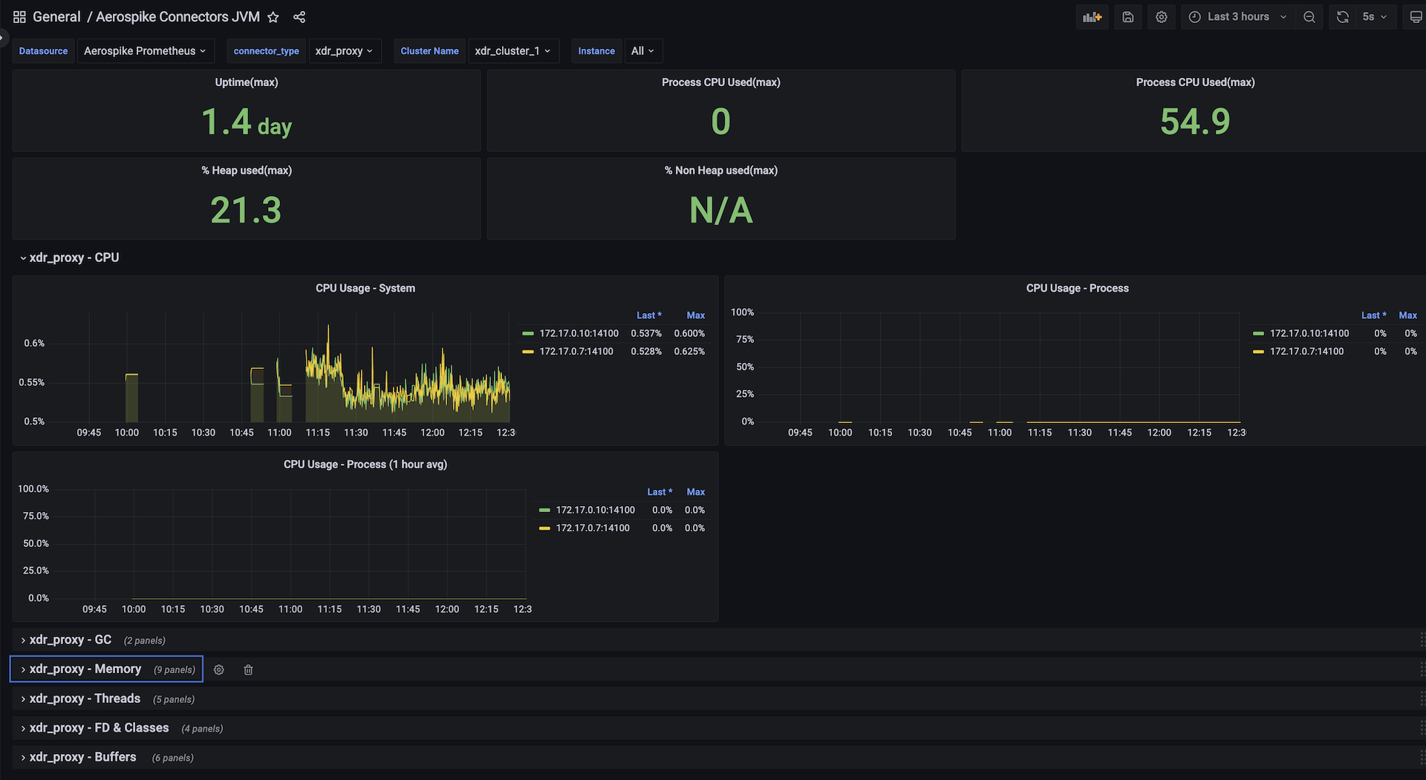Open the General folder breadcrumb link
The image size is (1426, 780).
point(56,17)
